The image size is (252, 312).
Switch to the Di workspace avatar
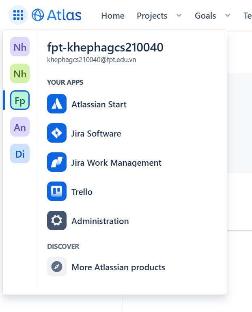coord(20,154)
